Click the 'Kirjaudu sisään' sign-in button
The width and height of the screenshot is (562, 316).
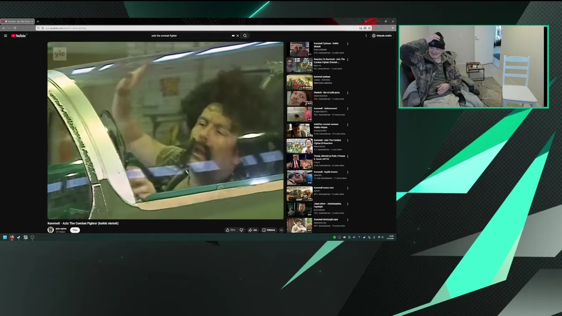[382, 36]
